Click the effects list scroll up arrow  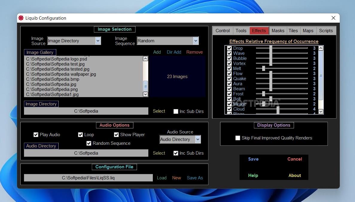click(321, 48)
